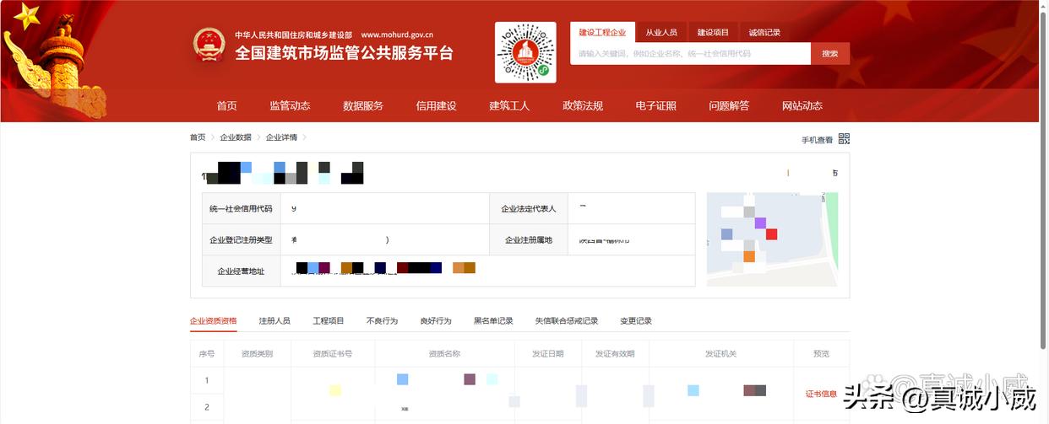This screenshot has height=424, width=1049.
Task: Open 监管动态 navigation menu
Action: pos(290,105)
